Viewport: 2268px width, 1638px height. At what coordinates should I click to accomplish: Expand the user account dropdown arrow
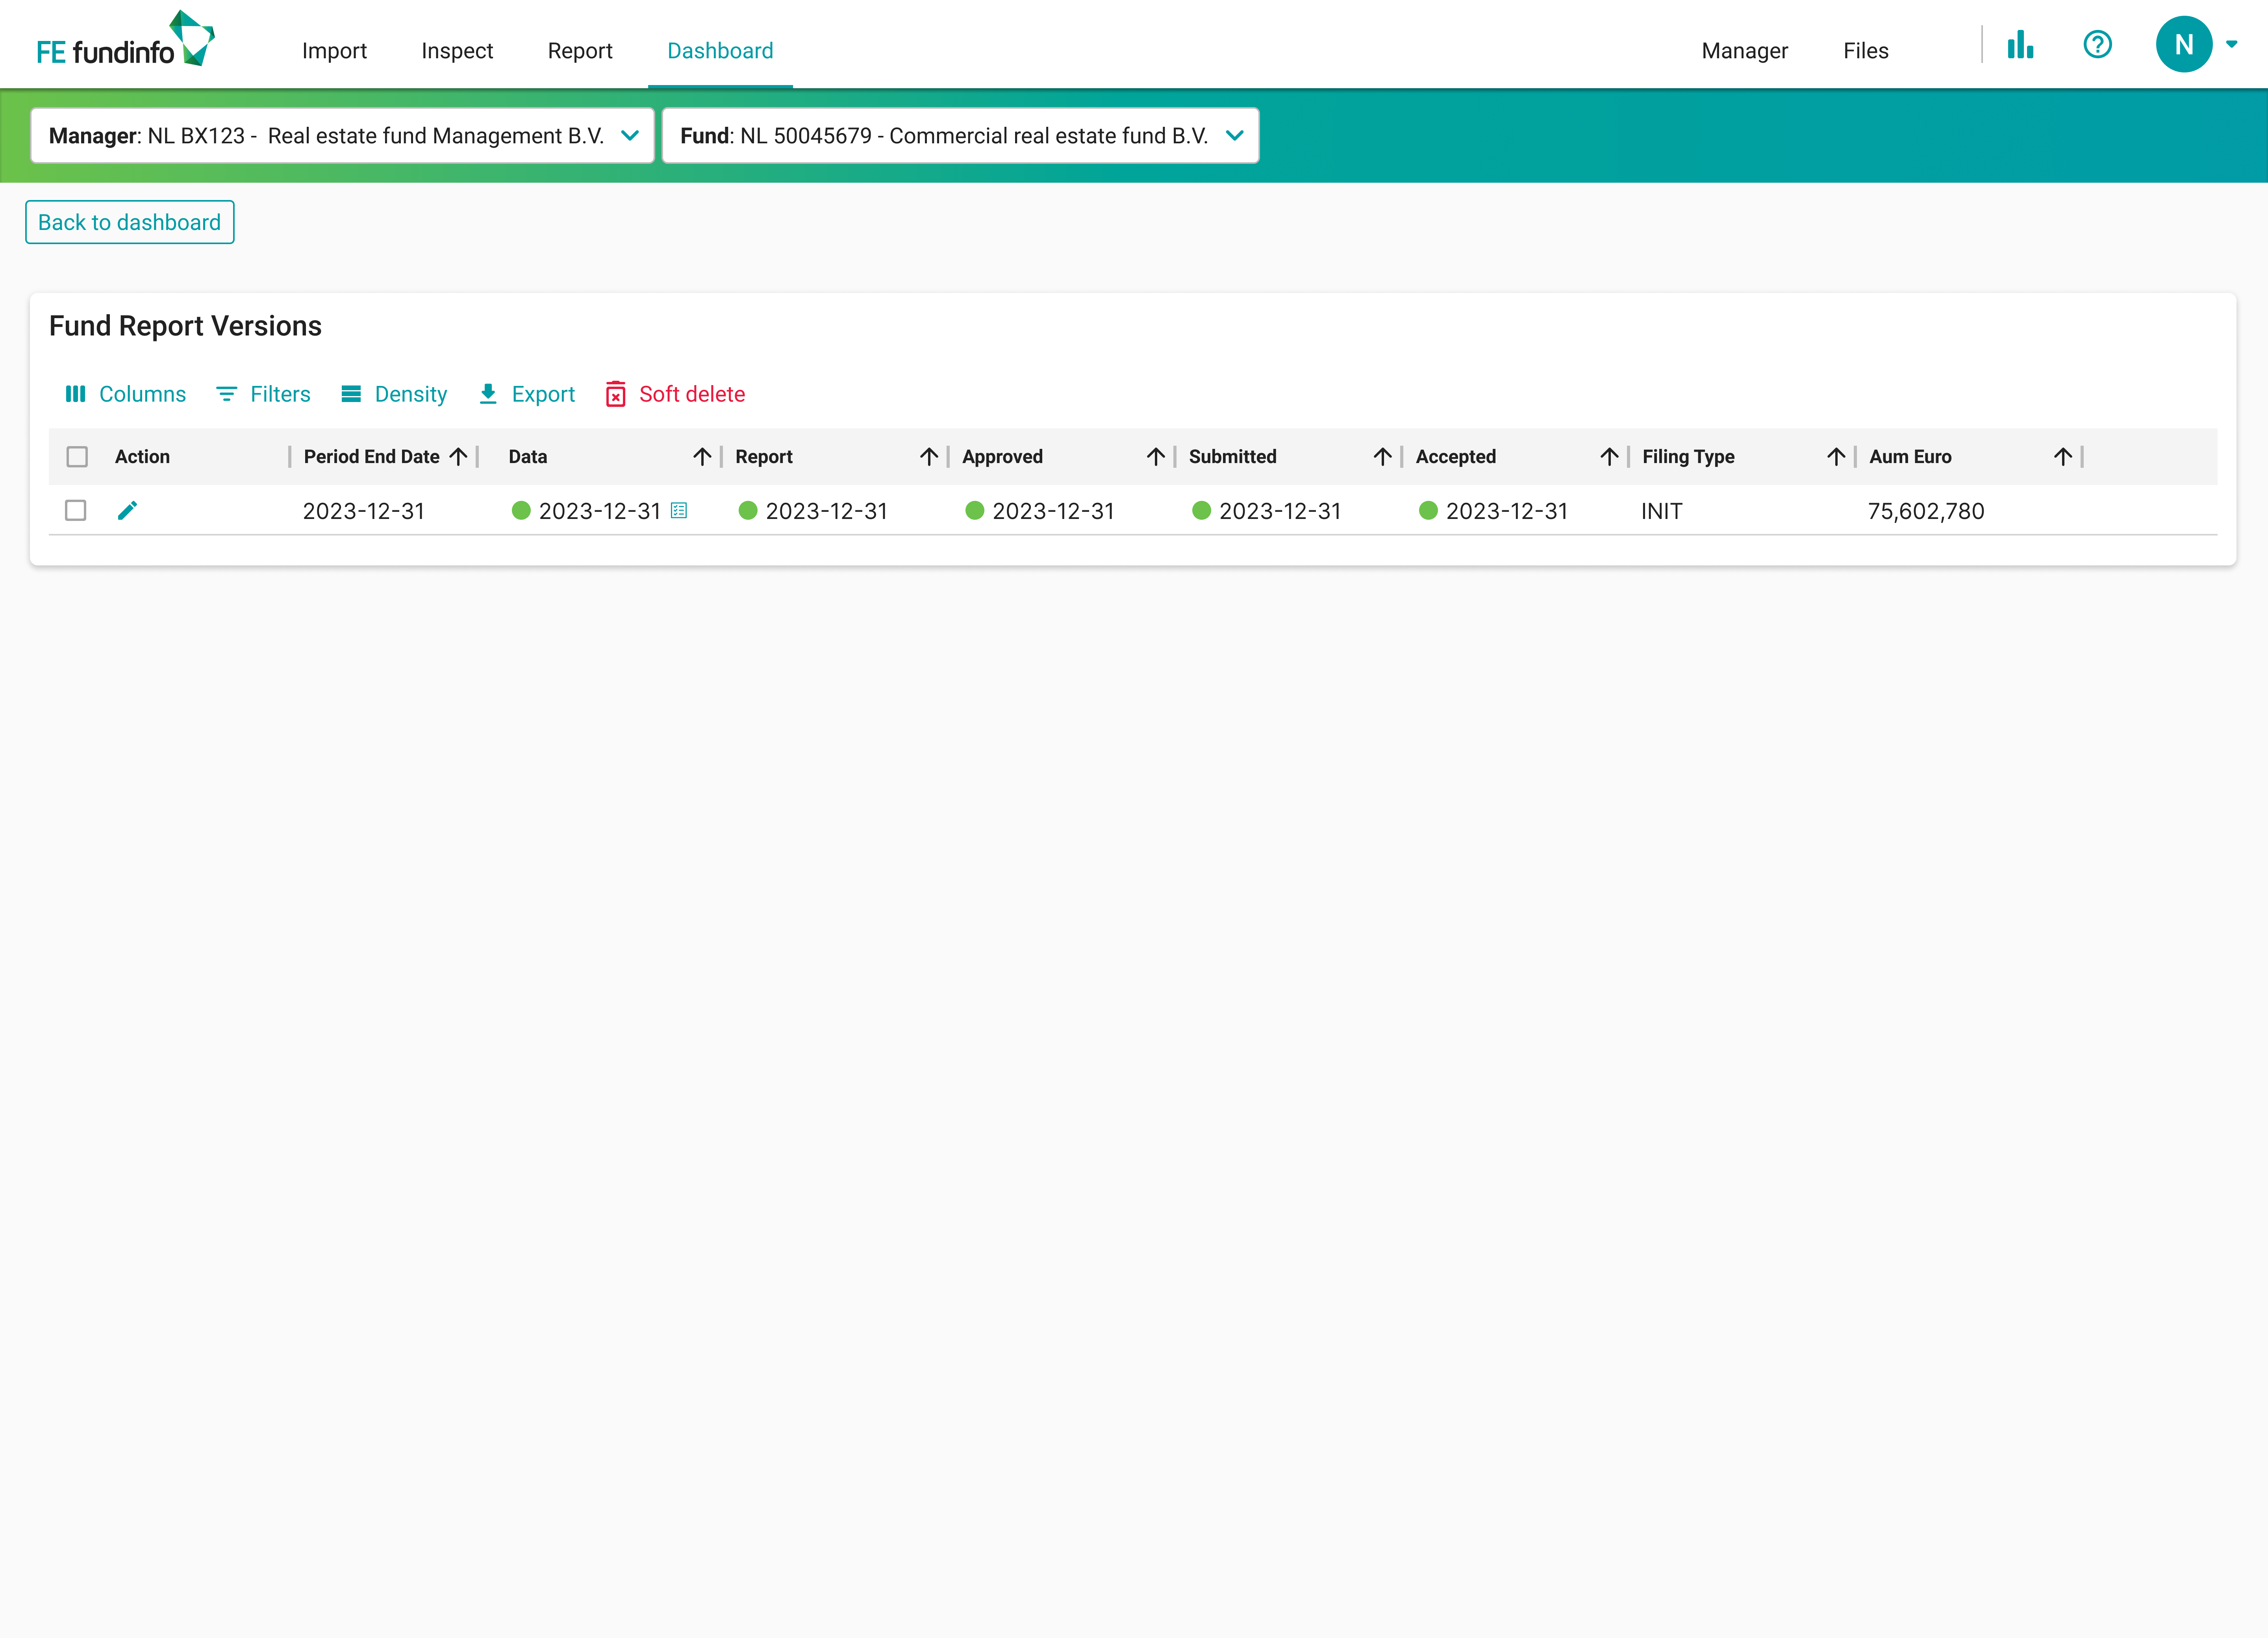[x=2231, y=44]
